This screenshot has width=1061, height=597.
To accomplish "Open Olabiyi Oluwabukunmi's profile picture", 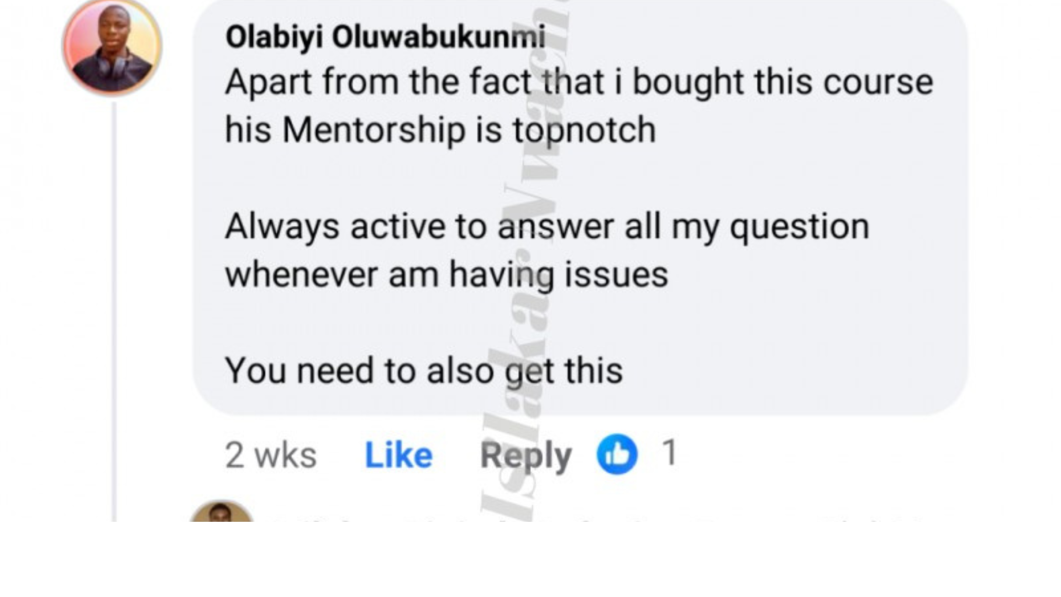I will (112, 48).
